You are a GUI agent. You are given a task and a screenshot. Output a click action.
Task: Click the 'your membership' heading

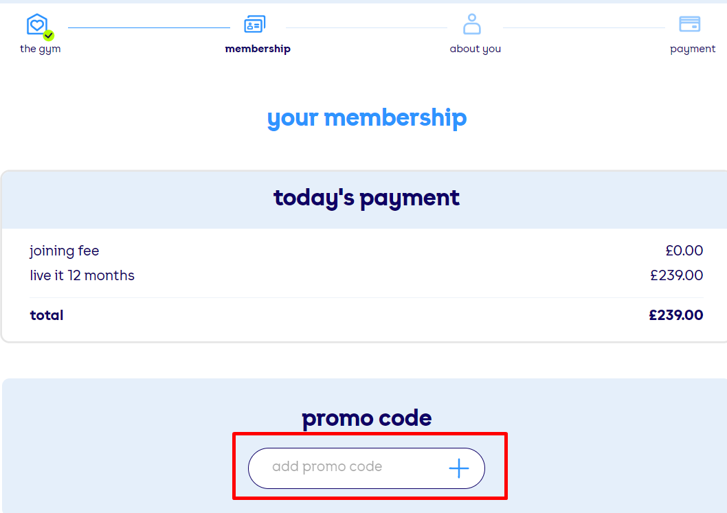pyautogui.click(x=366, y=118)
